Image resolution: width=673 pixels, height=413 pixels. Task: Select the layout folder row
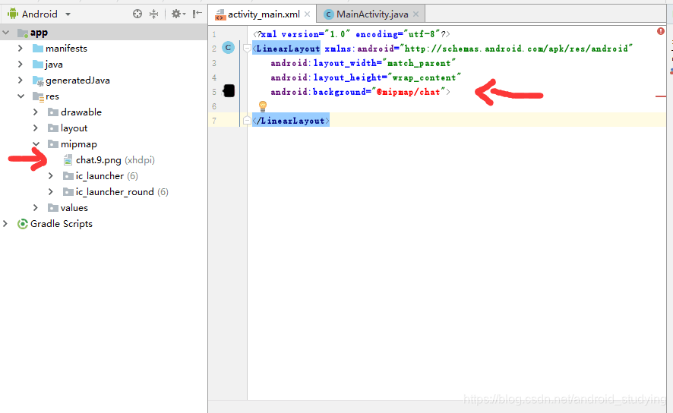coord(103,128)
